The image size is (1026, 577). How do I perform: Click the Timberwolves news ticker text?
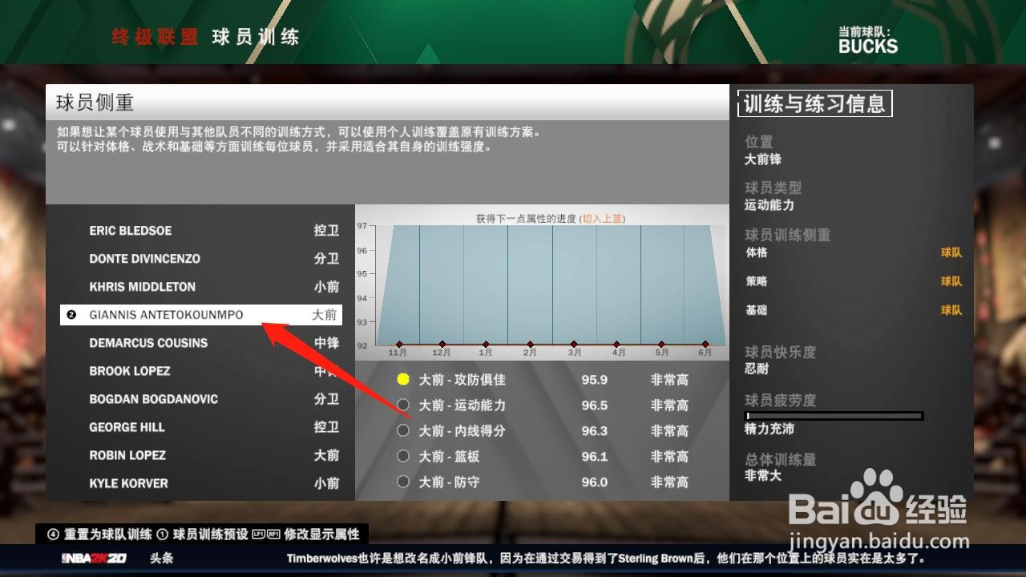pos(606,558)
